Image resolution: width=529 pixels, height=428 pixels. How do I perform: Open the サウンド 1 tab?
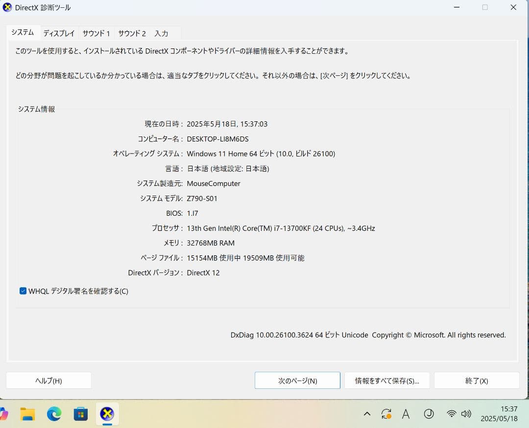pyautogui.click(x=96, y=33)
